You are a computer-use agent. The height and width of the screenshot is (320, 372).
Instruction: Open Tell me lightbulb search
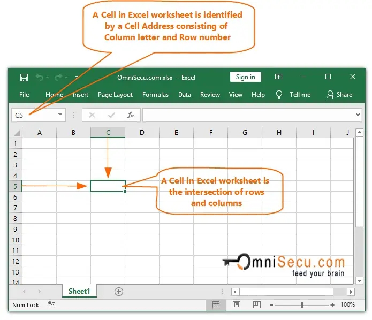point(279,95)
